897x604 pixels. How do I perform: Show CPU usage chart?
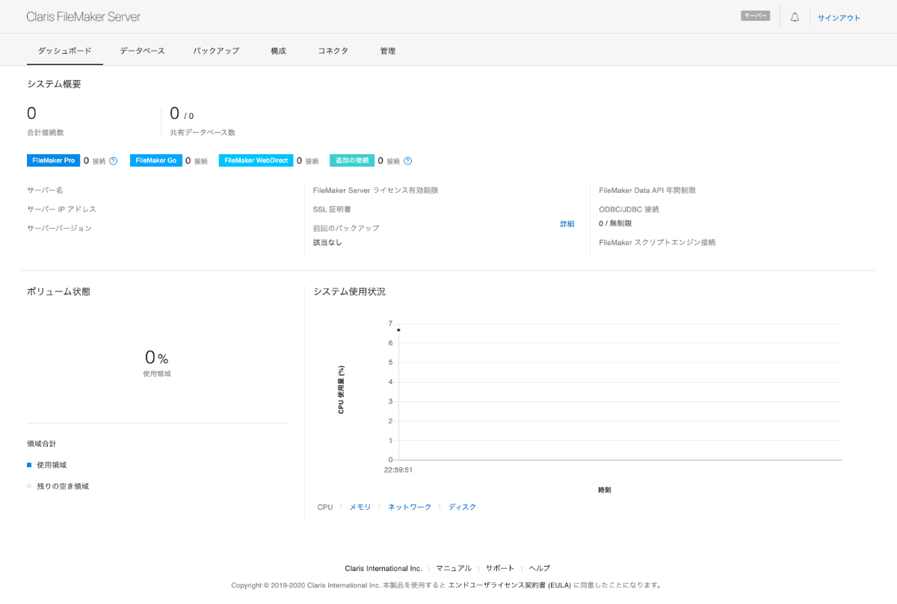click(325, 507)
